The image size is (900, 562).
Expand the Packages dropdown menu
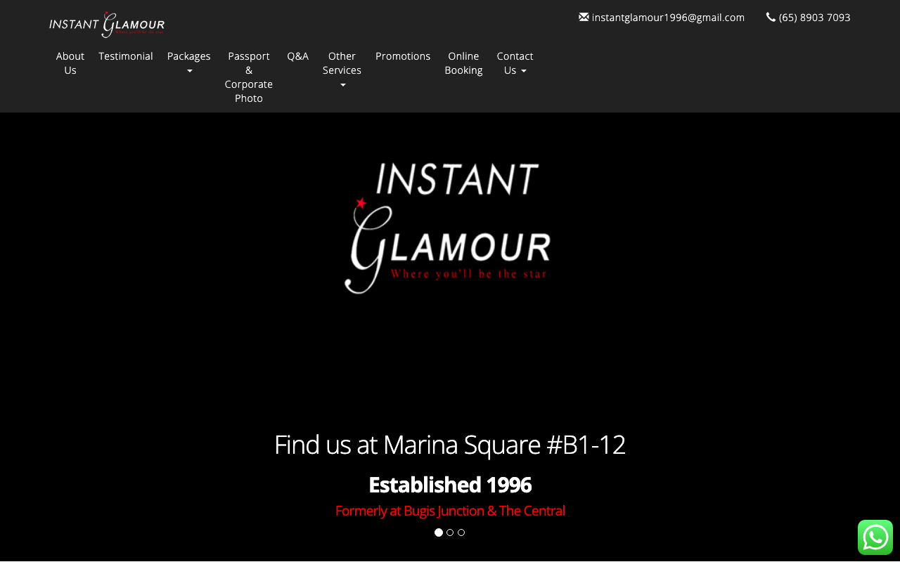(189, 63)
